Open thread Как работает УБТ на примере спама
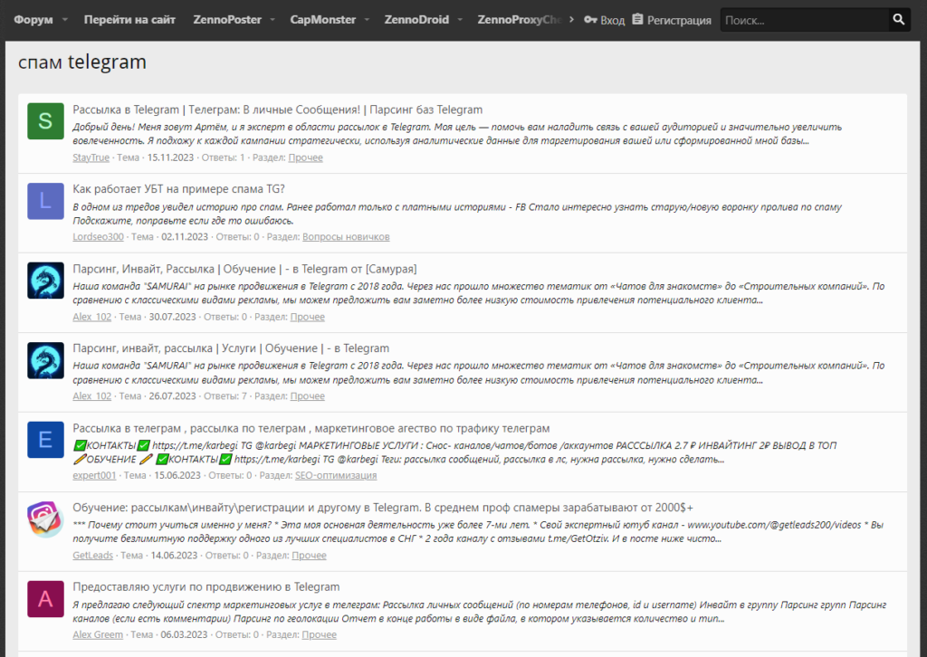The image size is (927, 657). pyautogui.click(x=178, y=189)
